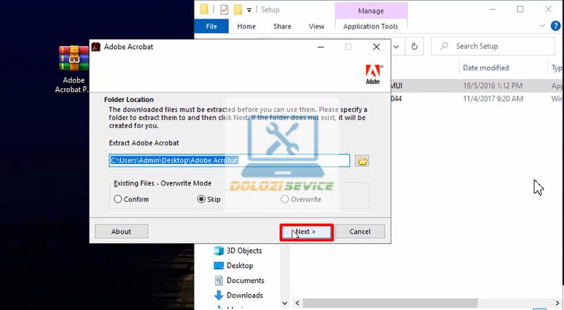The width and height of the screenshot is (564, 310).
Task: Expand the quick access toolbar customize arrow
Action: (x=249, y=10)
